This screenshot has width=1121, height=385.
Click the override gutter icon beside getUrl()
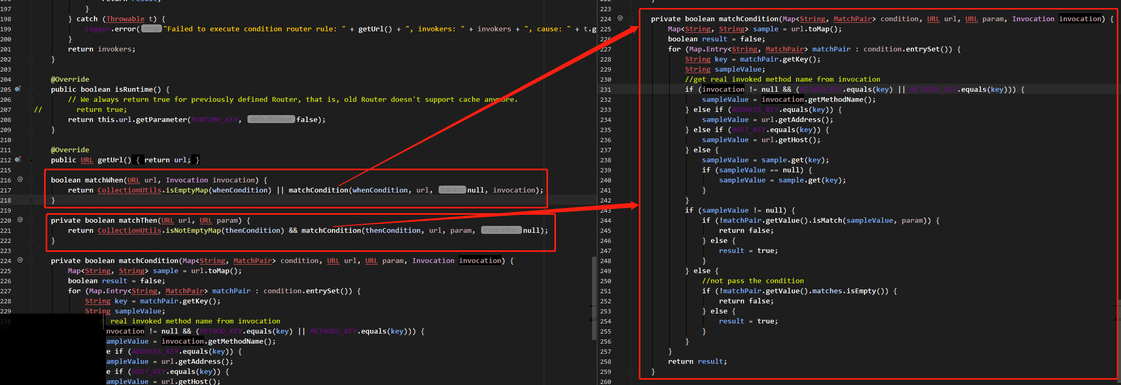coord(18,160)
